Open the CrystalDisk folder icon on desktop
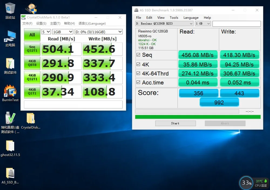Viewport: 270px width, 190px height. [x=31, y=121]
